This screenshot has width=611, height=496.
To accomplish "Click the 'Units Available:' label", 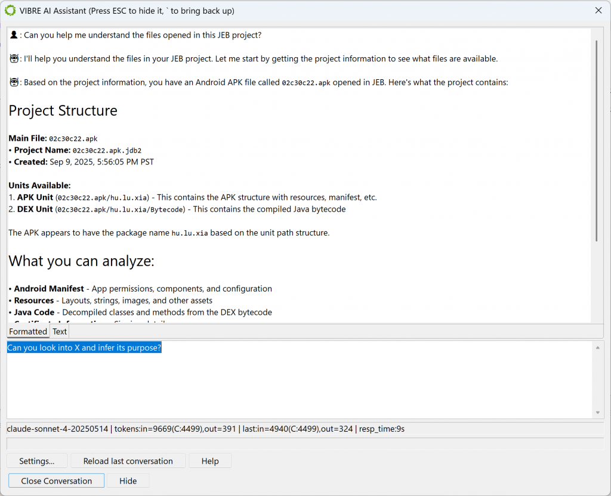I will pyautogui.click(x=40, y=186).
